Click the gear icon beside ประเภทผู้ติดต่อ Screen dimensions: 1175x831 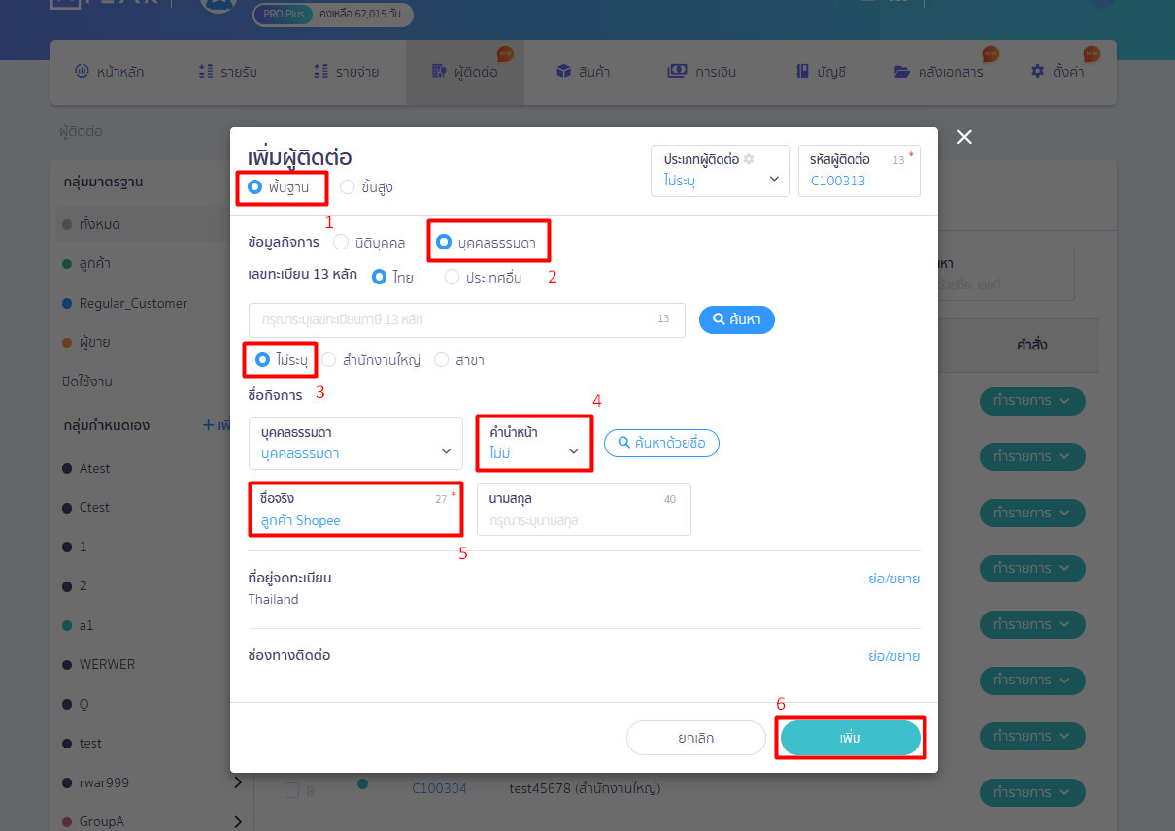pyautogui.click(x=749, y=159)
